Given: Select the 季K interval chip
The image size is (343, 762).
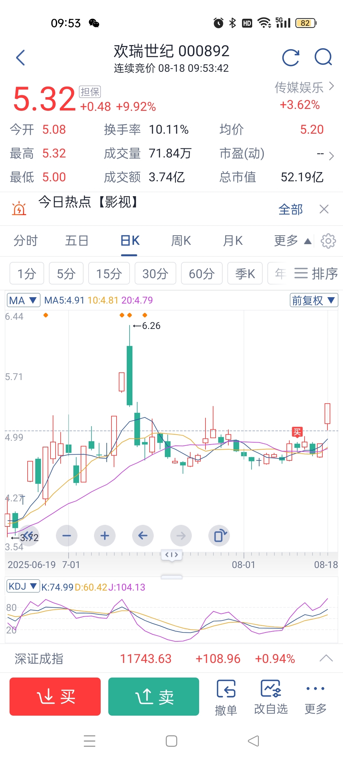Looking at the screenshot, I should 245,273.
